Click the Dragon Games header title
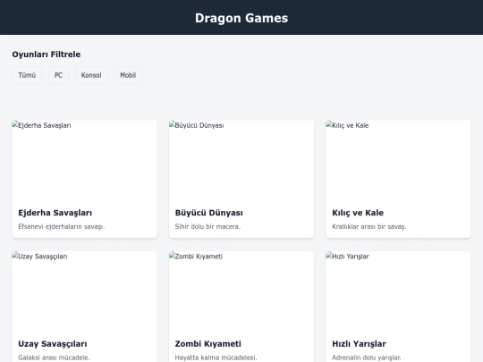Image resolution: width=483 pixels, height=362 pixels. pyautogui.click(x=241, y=18)
